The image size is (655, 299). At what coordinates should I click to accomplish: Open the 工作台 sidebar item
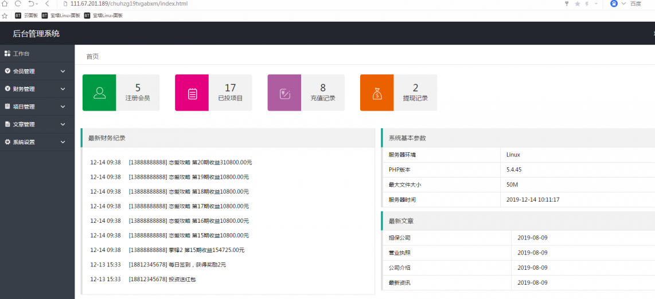click(21, 54)
